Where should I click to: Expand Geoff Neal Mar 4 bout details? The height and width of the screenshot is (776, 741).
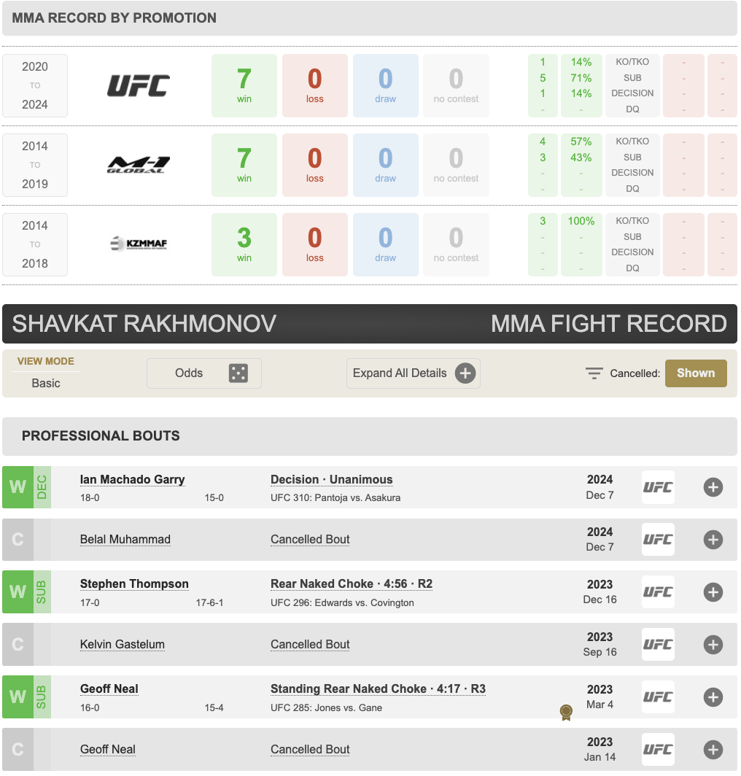(713, 697)
